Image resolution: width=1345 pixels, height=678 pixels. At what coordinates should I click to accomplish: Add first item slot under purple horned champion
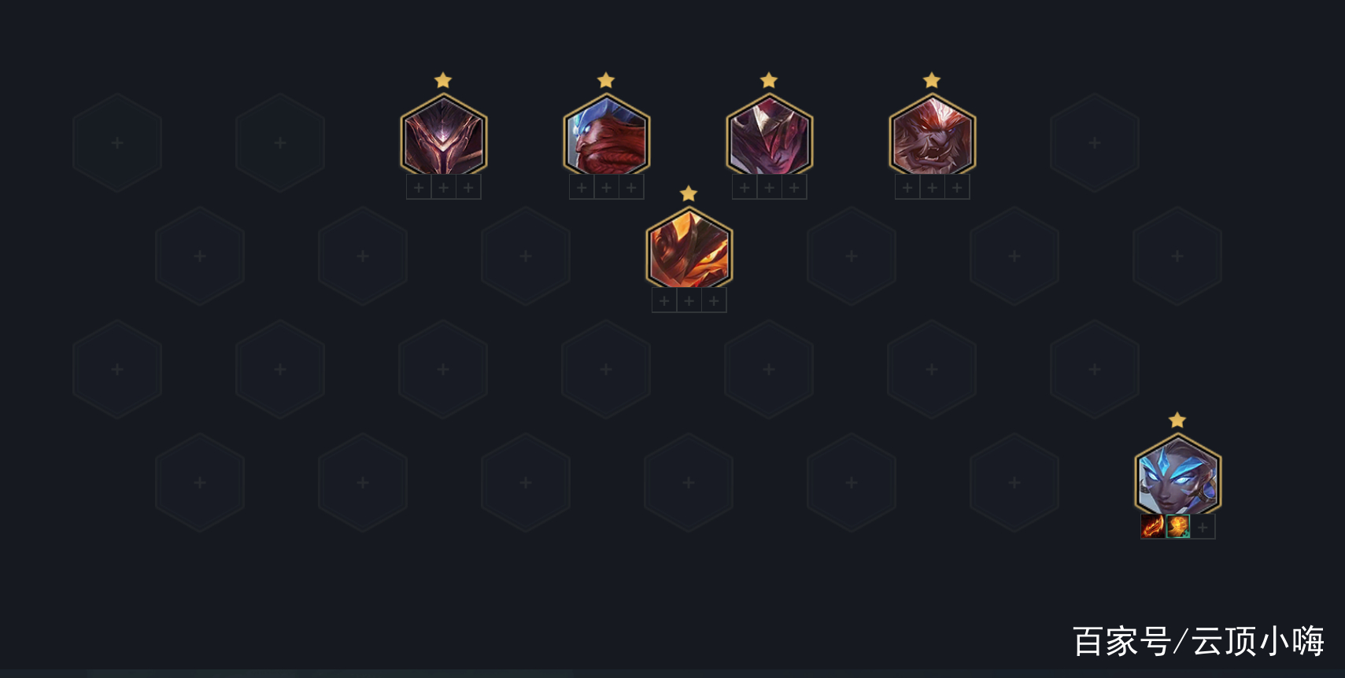pos(745,187)
